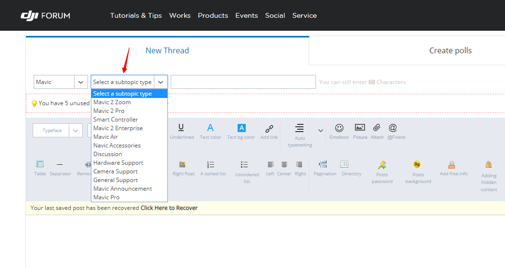The height and width of the screenshot is (268, 505).
Task: Focus the thread title input field
Action: (243, 82)
